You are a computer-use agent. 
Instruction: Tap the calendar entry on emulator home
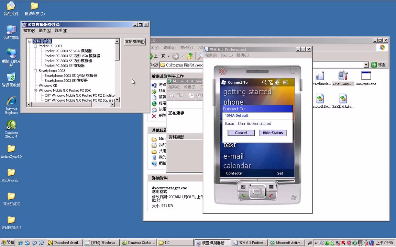(x=237, y=166)
